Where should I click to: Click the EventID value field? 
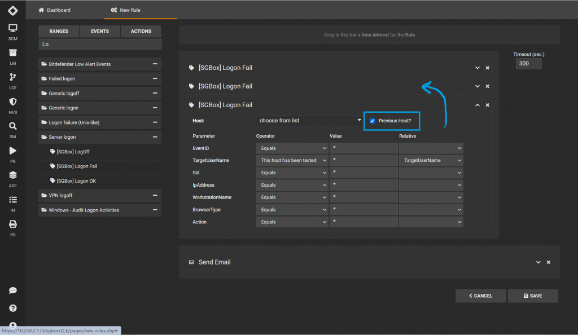[x=364, y=148]
